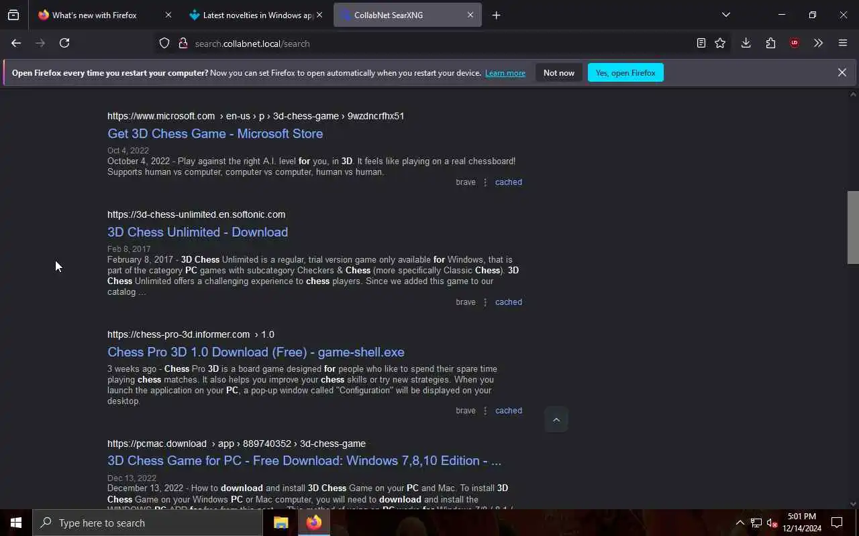
Task: Switch to Latest novelties in Windows tab
Action: pos(257,15)
